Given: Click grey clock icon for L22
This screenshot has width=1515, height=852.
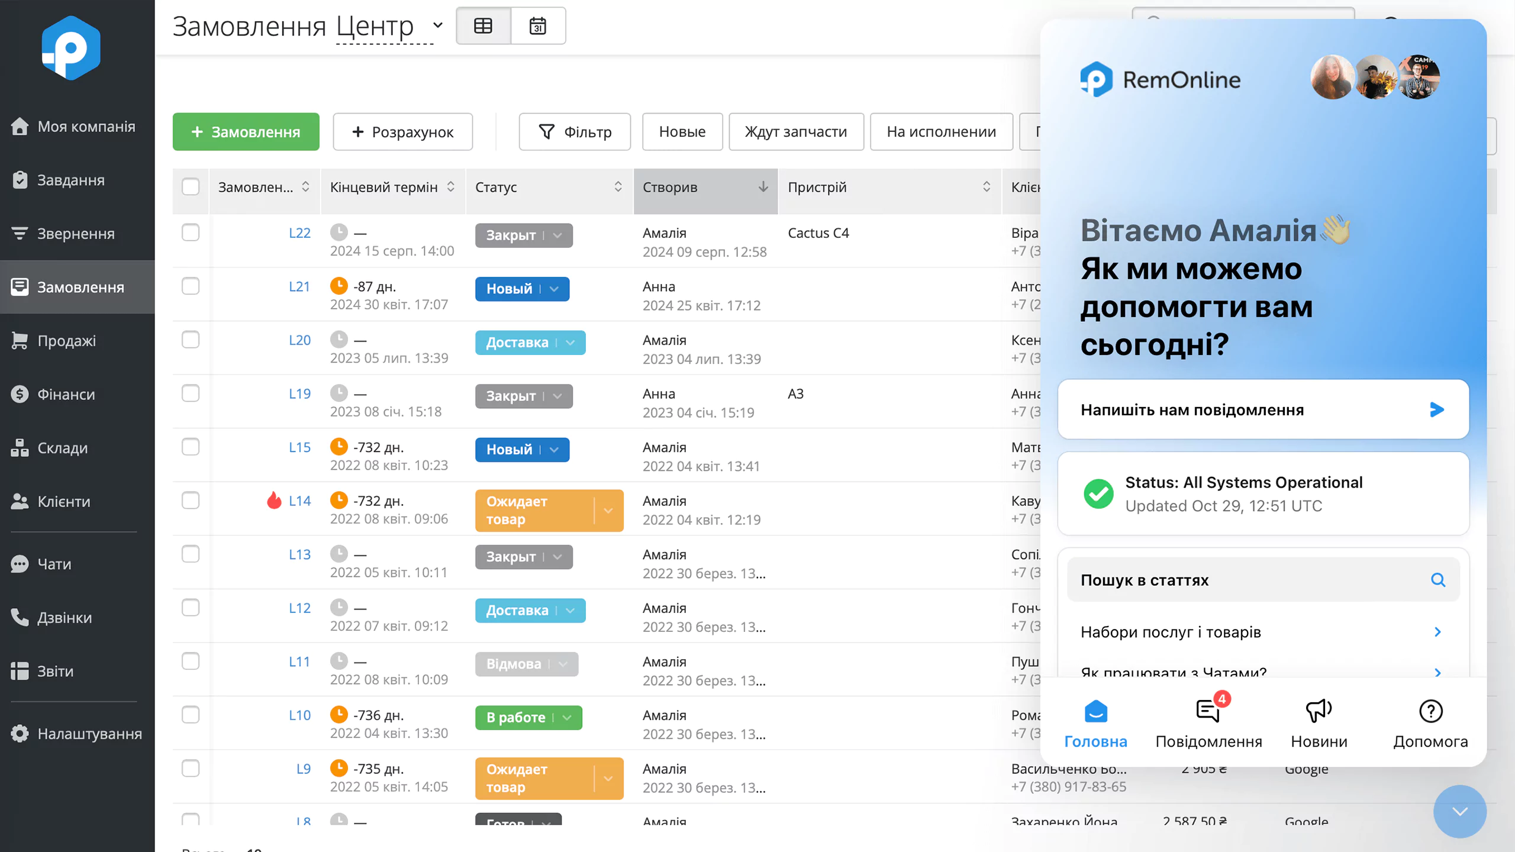Looking at the screenshot, I should pos(339,232).
